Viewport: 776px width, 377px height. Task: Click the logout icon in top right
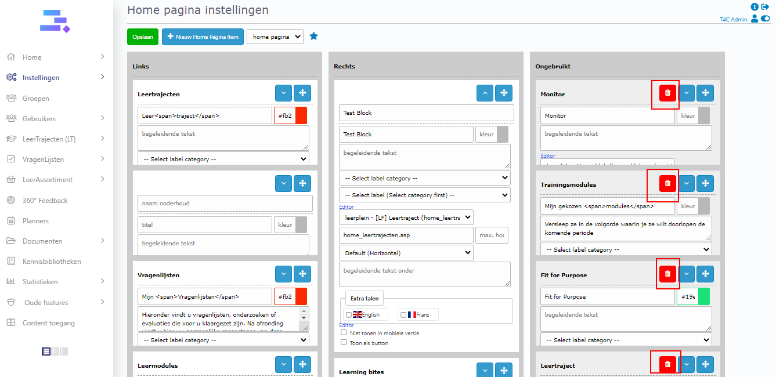765,7
